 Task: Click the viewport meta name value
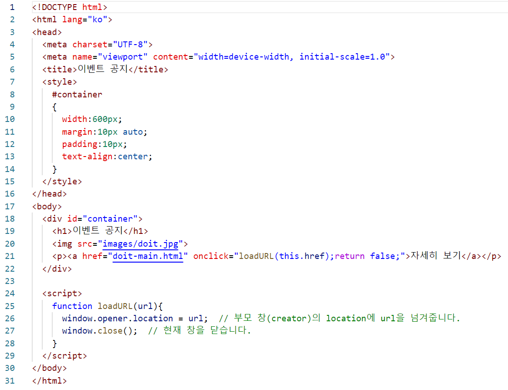(x=122, y=57)
